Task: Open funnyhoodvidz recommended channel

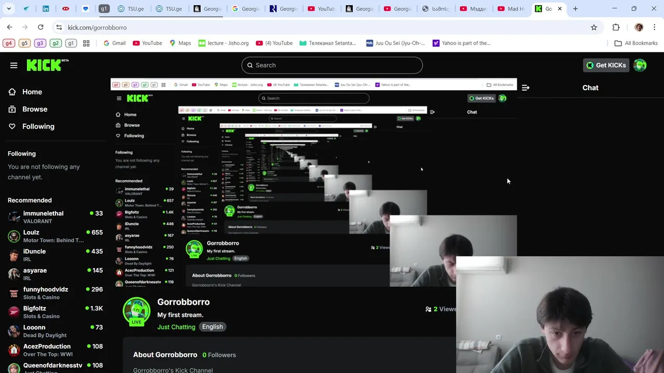Action: pyautogui.click(x=55, y=293)
